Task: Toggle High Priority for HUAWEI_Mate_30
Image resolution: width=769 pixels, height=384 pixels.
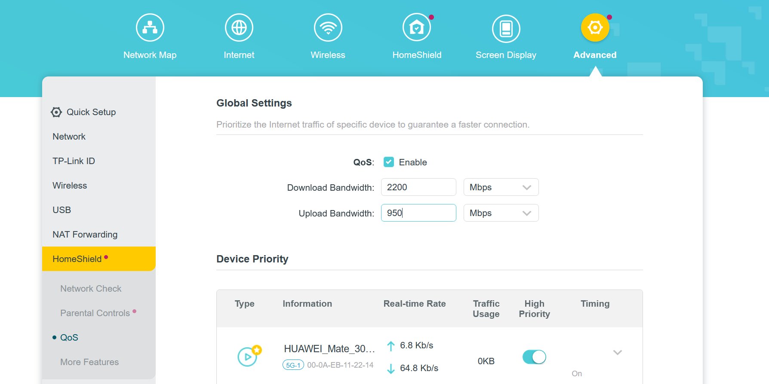Action: tap(534, 357)
